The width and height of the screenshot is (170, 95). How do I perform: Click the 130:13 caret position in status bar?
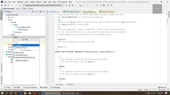pyautogui.click(x=146, y=90)
